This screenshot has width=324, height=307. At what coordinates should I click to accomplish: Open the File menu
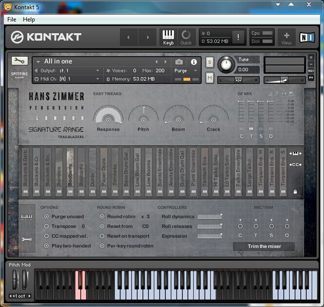click(12, 20)
